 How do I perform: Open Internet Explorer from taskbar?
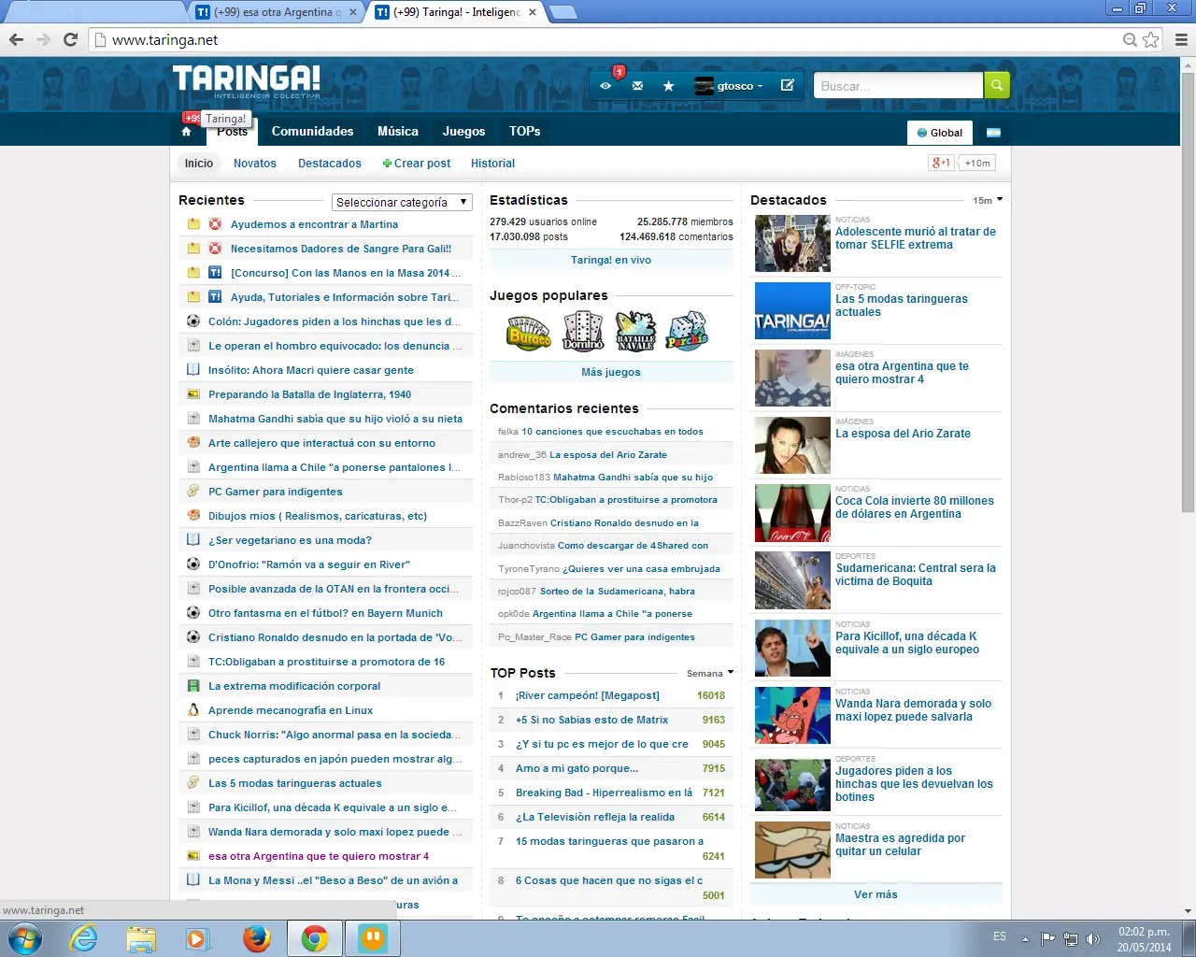(x=84, y=938)
